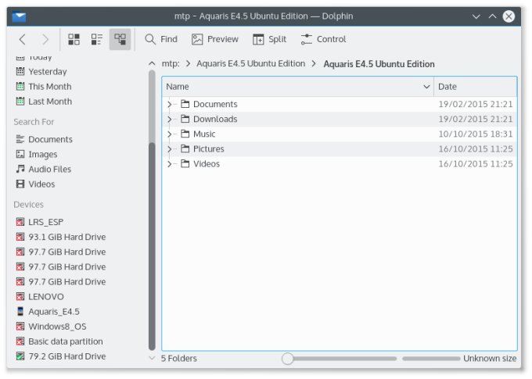
Task: Click the zoom slider in status bar
Action: pos(288,358)
